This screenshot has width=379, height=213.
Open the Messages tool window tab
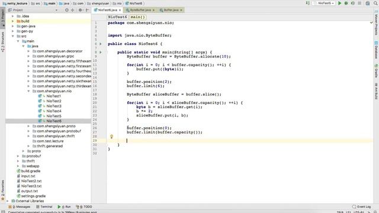pos(20,206)
